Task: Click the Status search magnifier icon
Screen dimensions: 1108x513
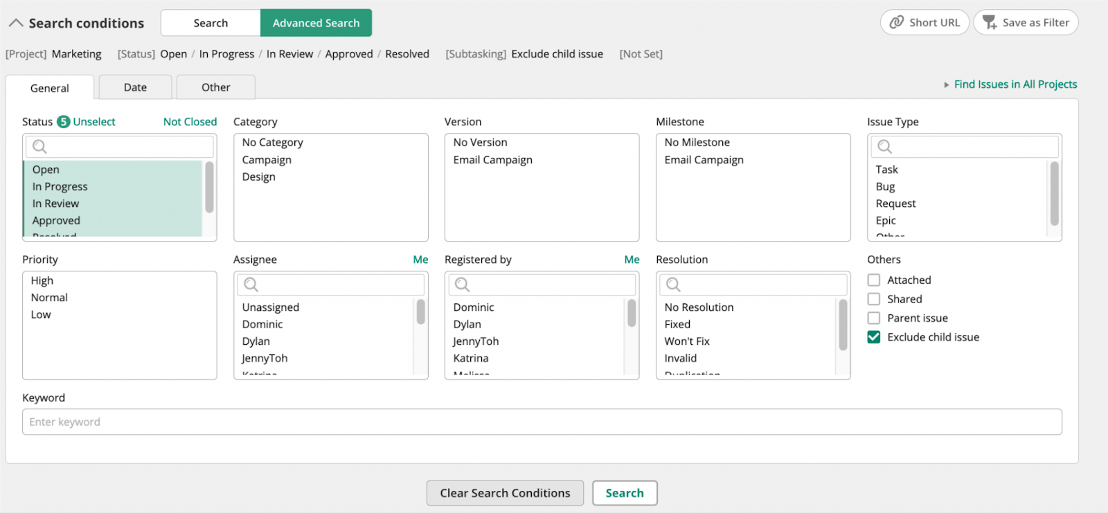Action: click(40, 147)
